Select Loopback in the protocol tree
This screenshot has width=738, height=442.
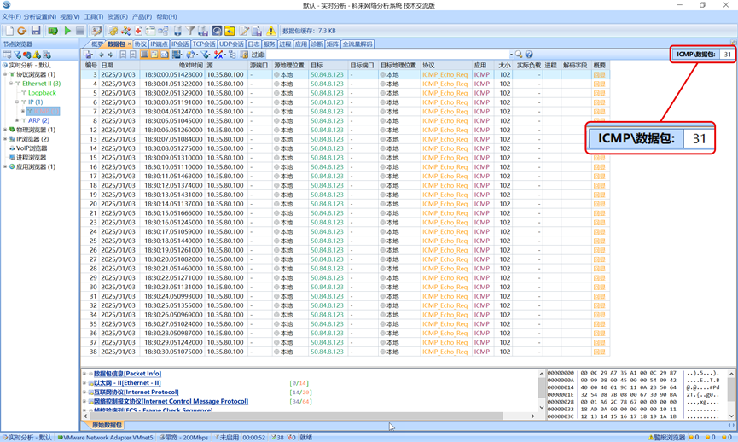pyautogui.click(x=42, y=93)
